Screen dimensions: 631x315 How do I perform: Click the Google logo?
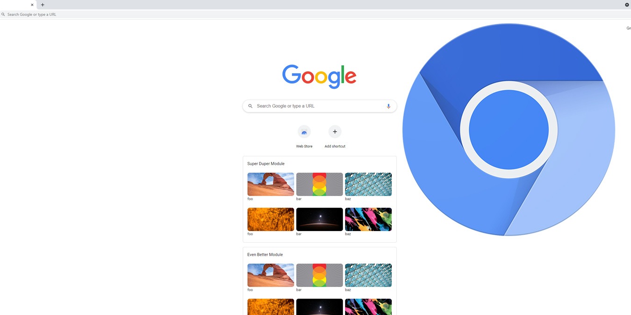[x=319, y=76]
